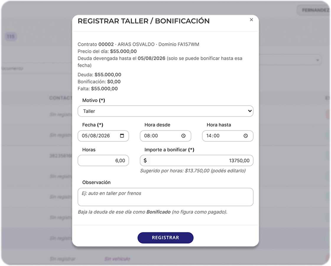Close the Registrar Taller dialog
This screenshot has height=266, width=331.
[251, 20]
